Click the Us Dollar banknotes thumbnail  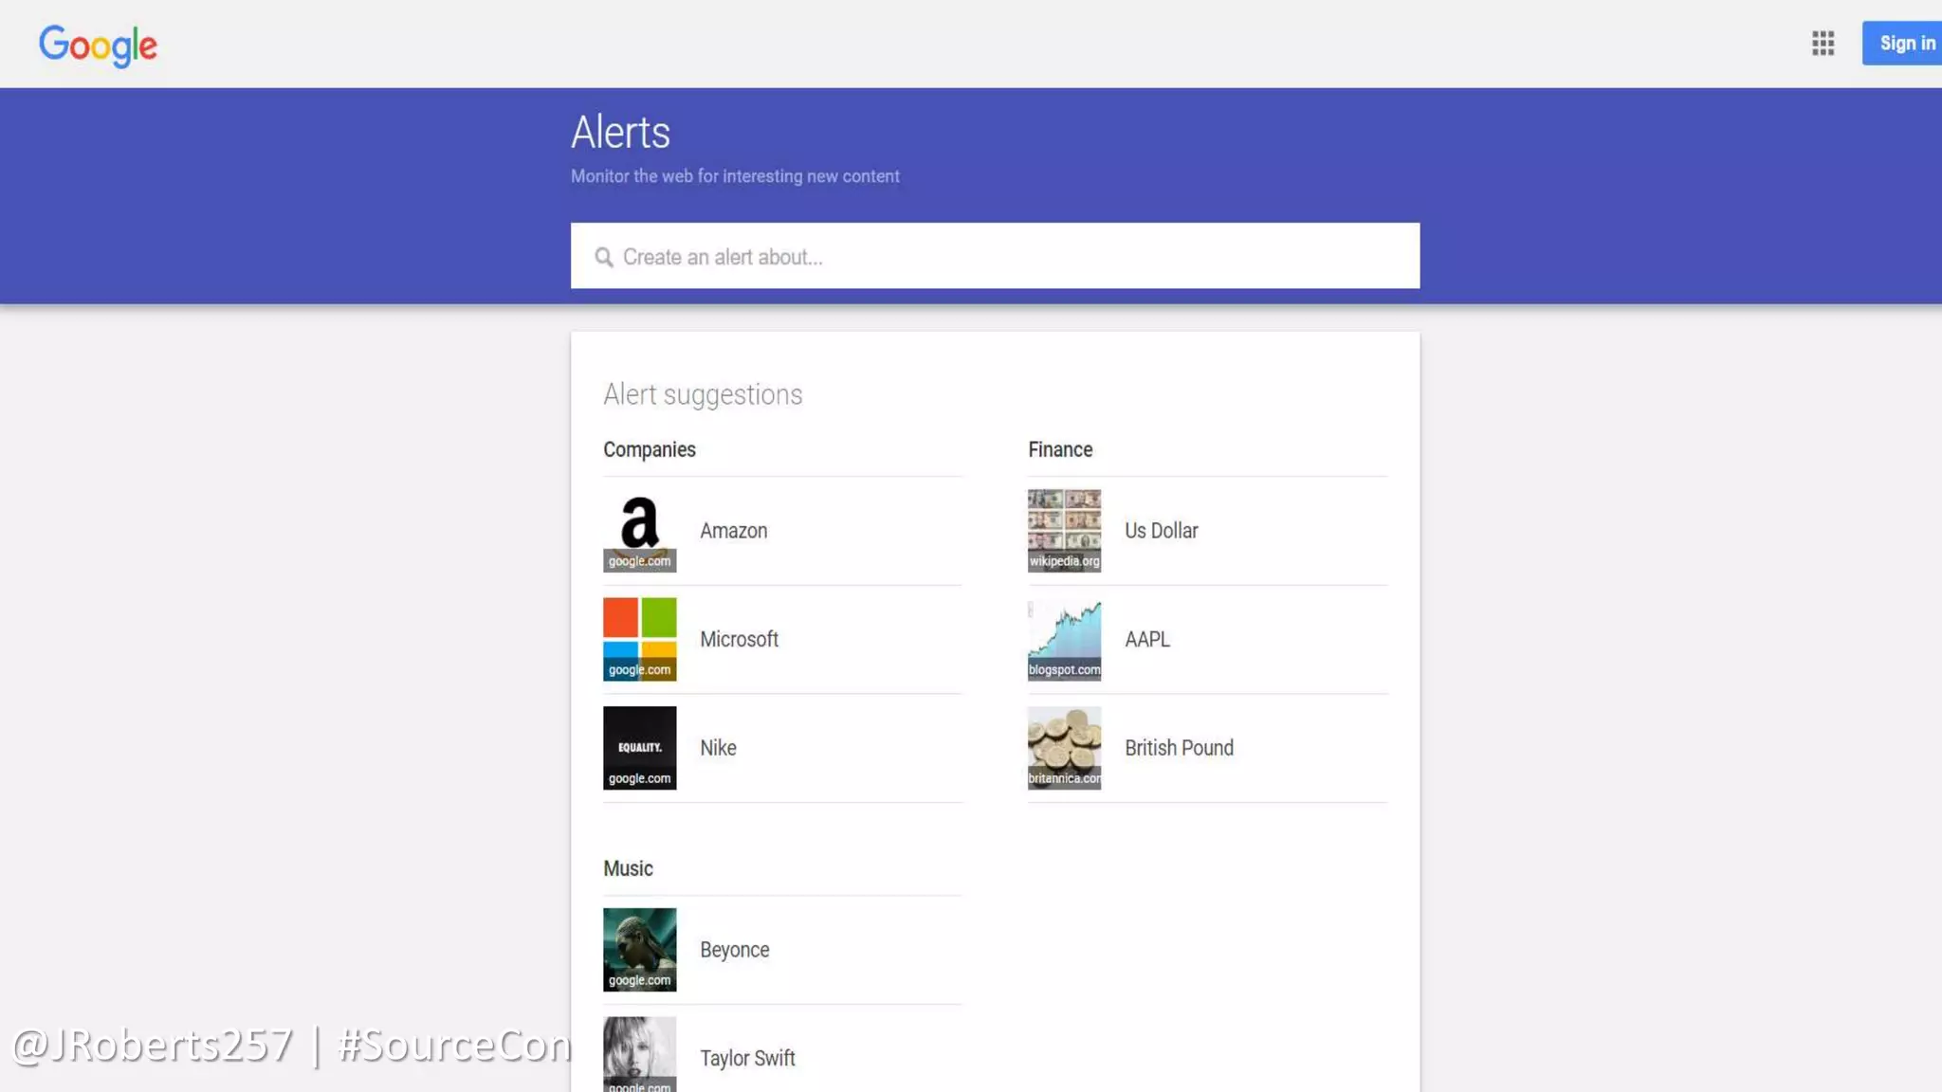pyautogui.click(x=1064, y=530)
